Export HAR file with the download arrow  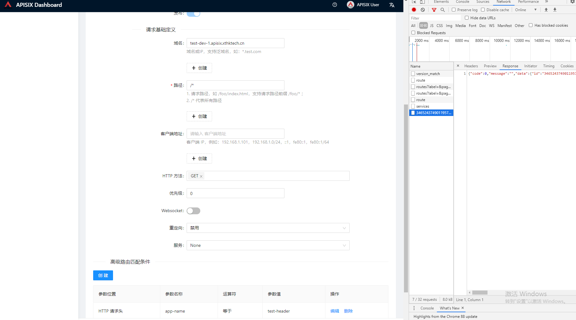[555, 10]
